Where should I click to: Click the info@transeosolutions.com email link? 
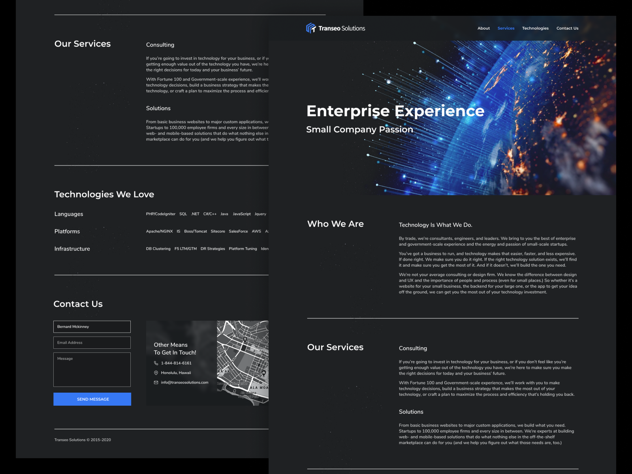(184, 382)
